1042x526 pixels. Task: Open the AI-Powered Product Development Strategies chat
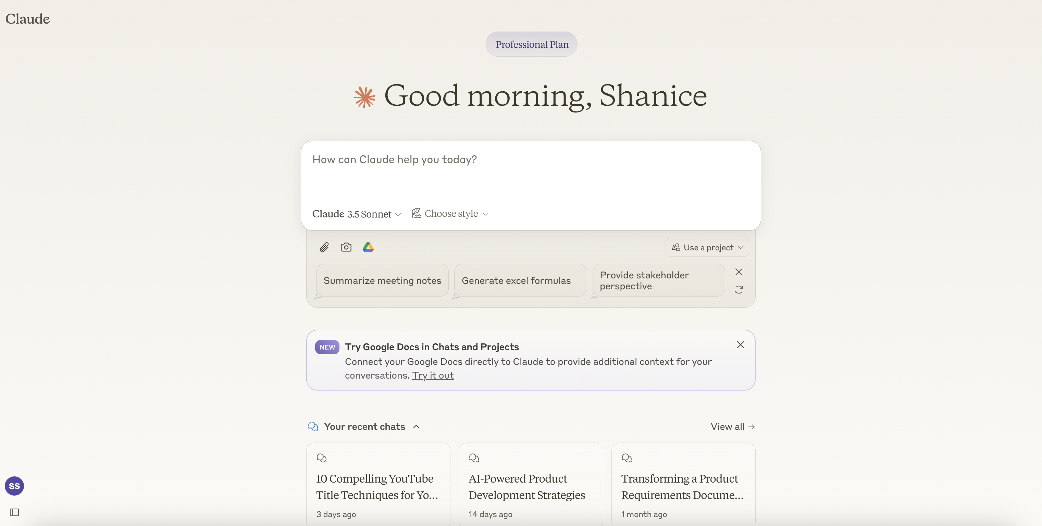pos(531,484)
